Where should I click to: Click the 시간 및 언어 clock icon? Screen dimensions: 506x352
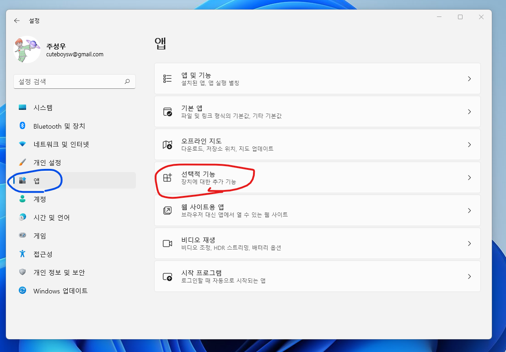click(22, 217)
